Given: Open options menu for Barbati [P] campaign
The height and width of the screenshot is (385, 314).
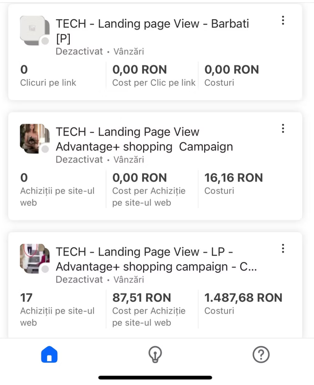Looking at the screenshot, I should (283, 20).
